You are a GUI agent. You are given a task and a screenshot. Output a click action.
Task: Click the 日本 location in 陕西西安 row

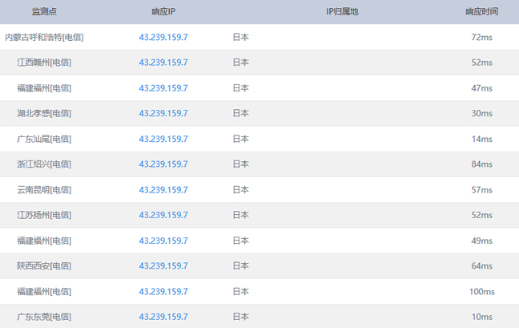pos(240,265)
